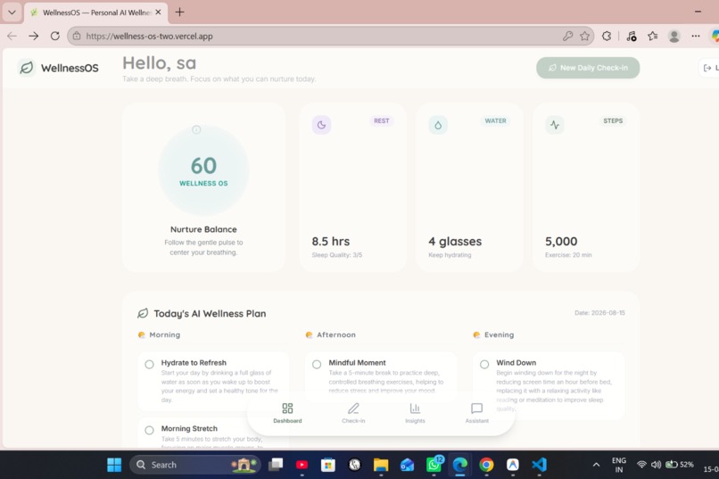This screenshot has width=719, height=479.
Task: Click the Nurture Balance heading
Action: click(x=203, y=229)
